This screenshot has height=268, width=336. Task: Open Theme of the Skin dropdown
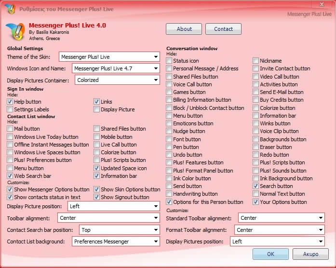click(x=109, y=57)
